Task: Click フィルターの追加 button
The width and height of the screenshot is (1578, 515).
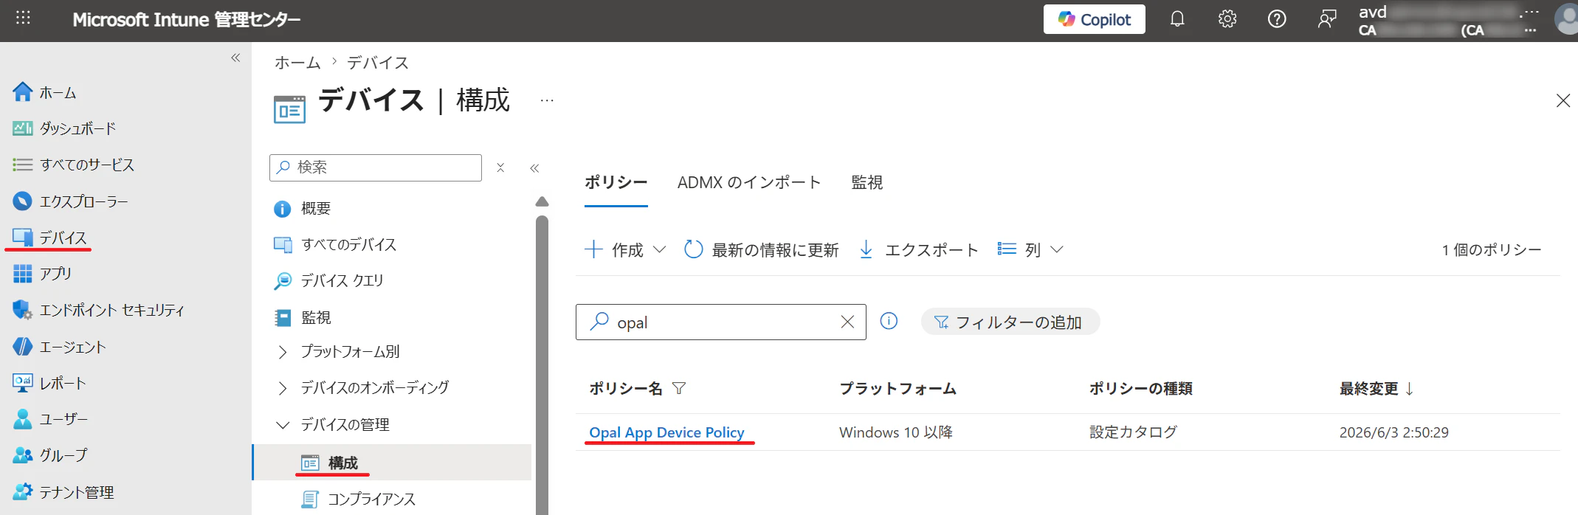Action: [x=1010, y=322]
